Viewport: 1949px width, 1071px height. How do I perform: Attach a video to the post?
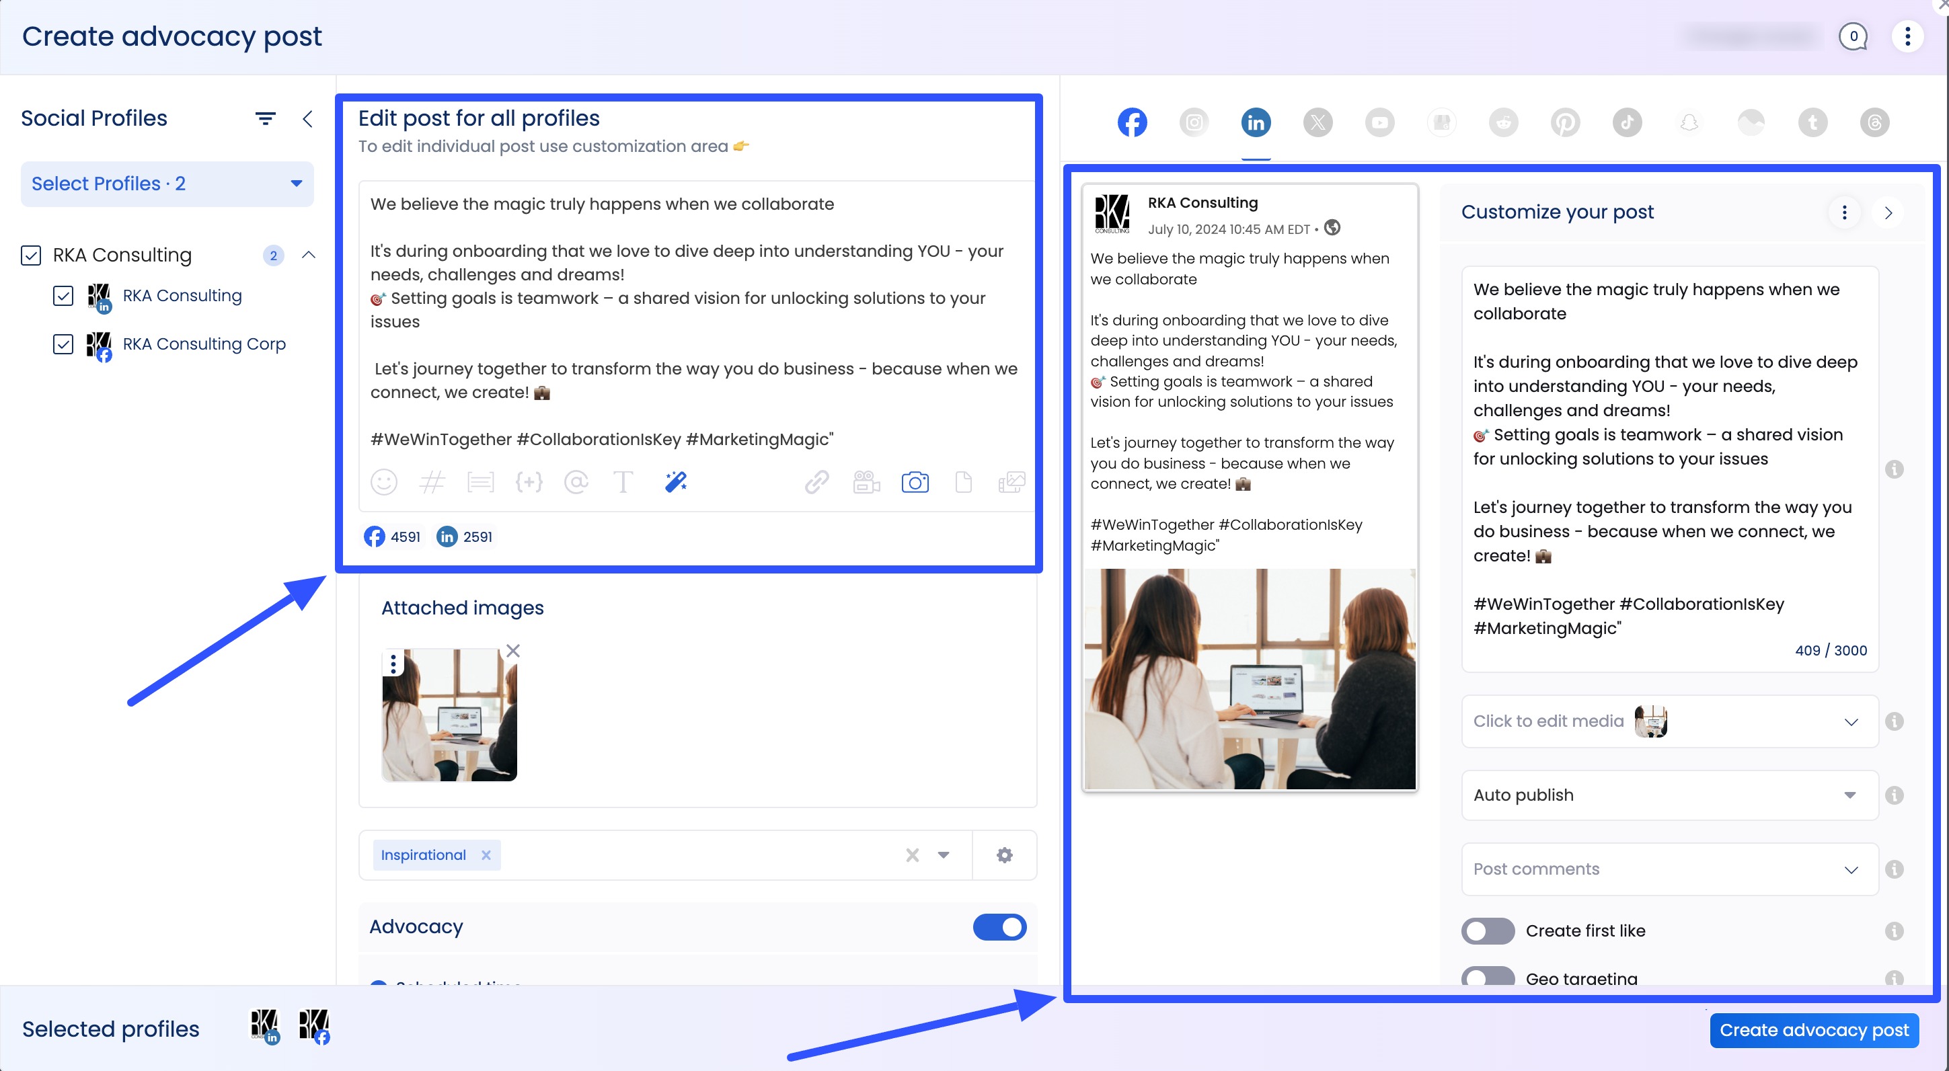[x=866, y=482]
